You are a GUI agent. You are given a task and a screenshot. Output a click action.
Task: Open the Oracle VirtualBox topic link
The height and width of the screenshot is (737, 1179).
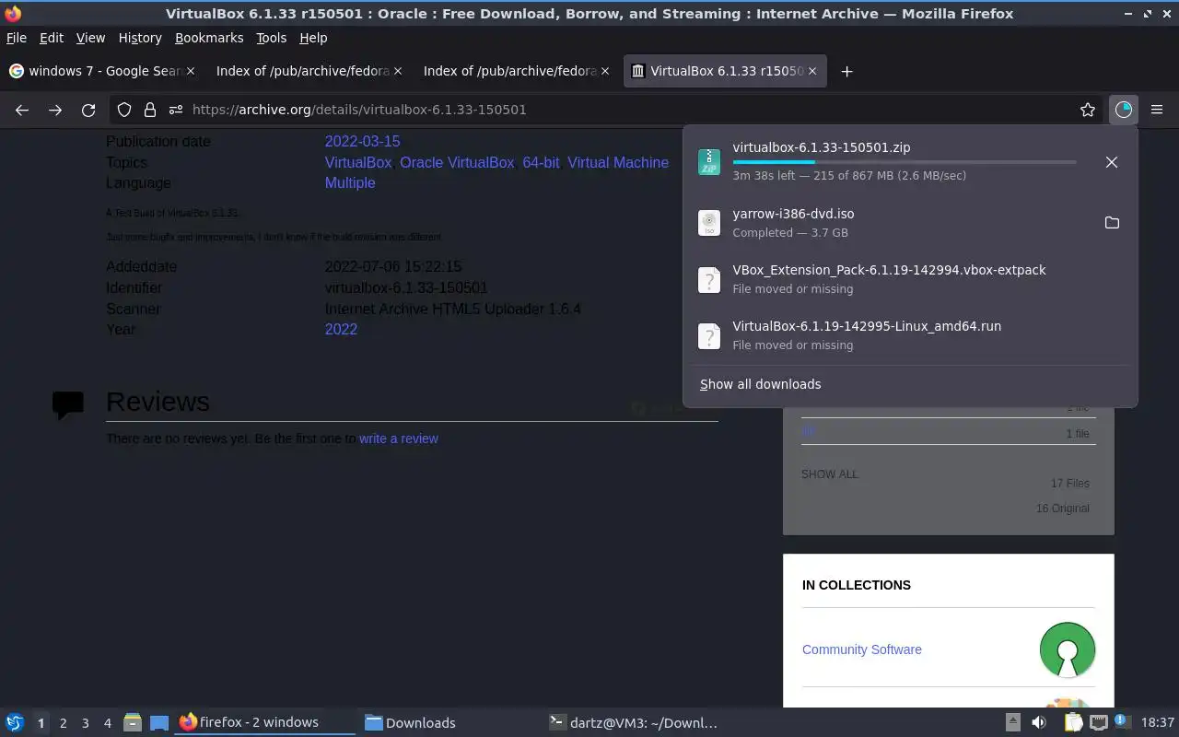[457, 162]
